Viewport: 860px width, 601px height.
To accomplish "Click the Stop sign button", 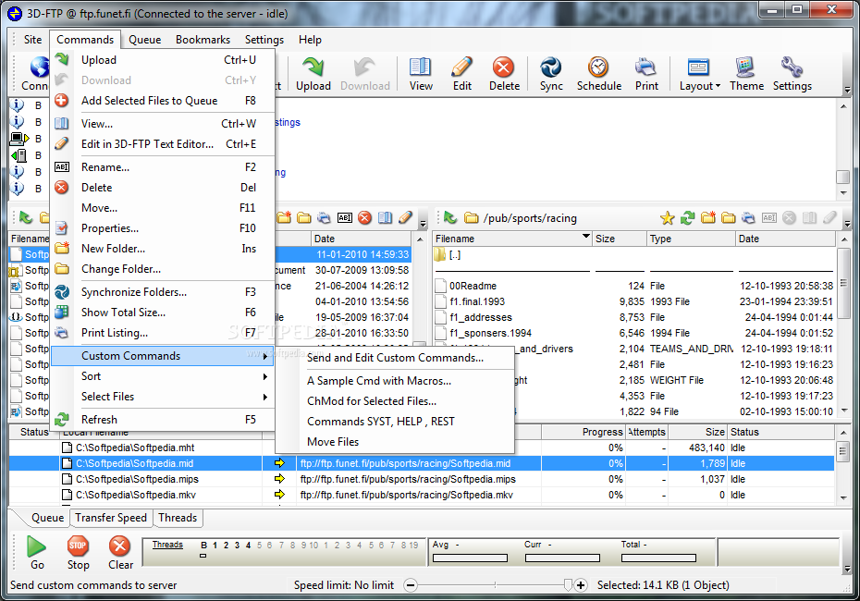I will [78, 553].
